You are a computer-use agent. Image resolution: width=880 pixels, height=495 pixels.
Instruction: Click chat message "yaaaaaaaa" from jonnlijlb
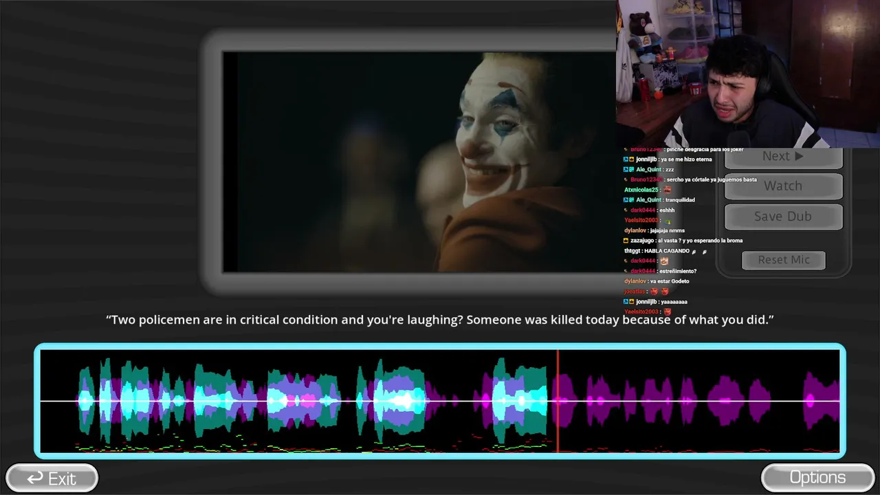tap(673, 302)
